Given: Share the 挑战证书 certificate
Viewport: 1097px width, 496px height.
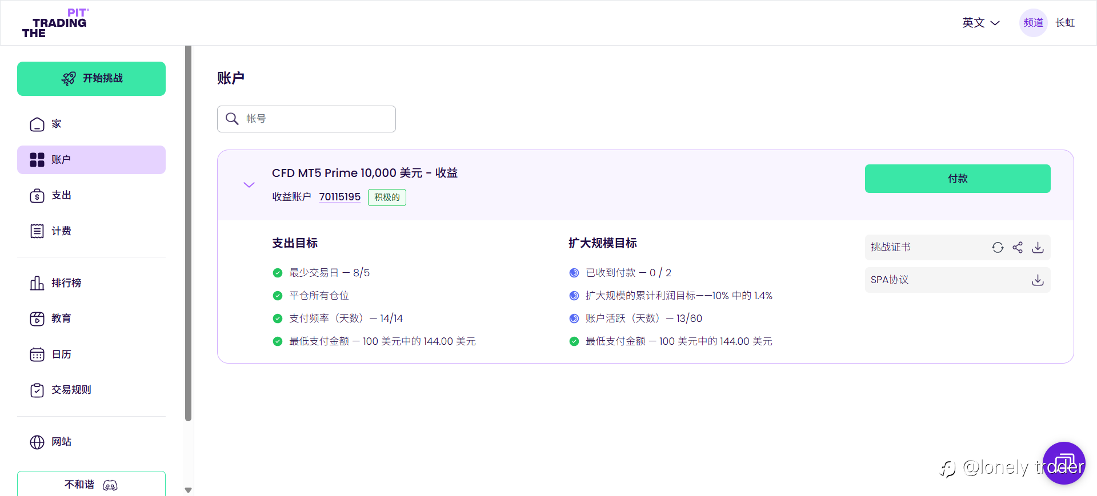Looking at the screenshot, I should point(1018,247).
